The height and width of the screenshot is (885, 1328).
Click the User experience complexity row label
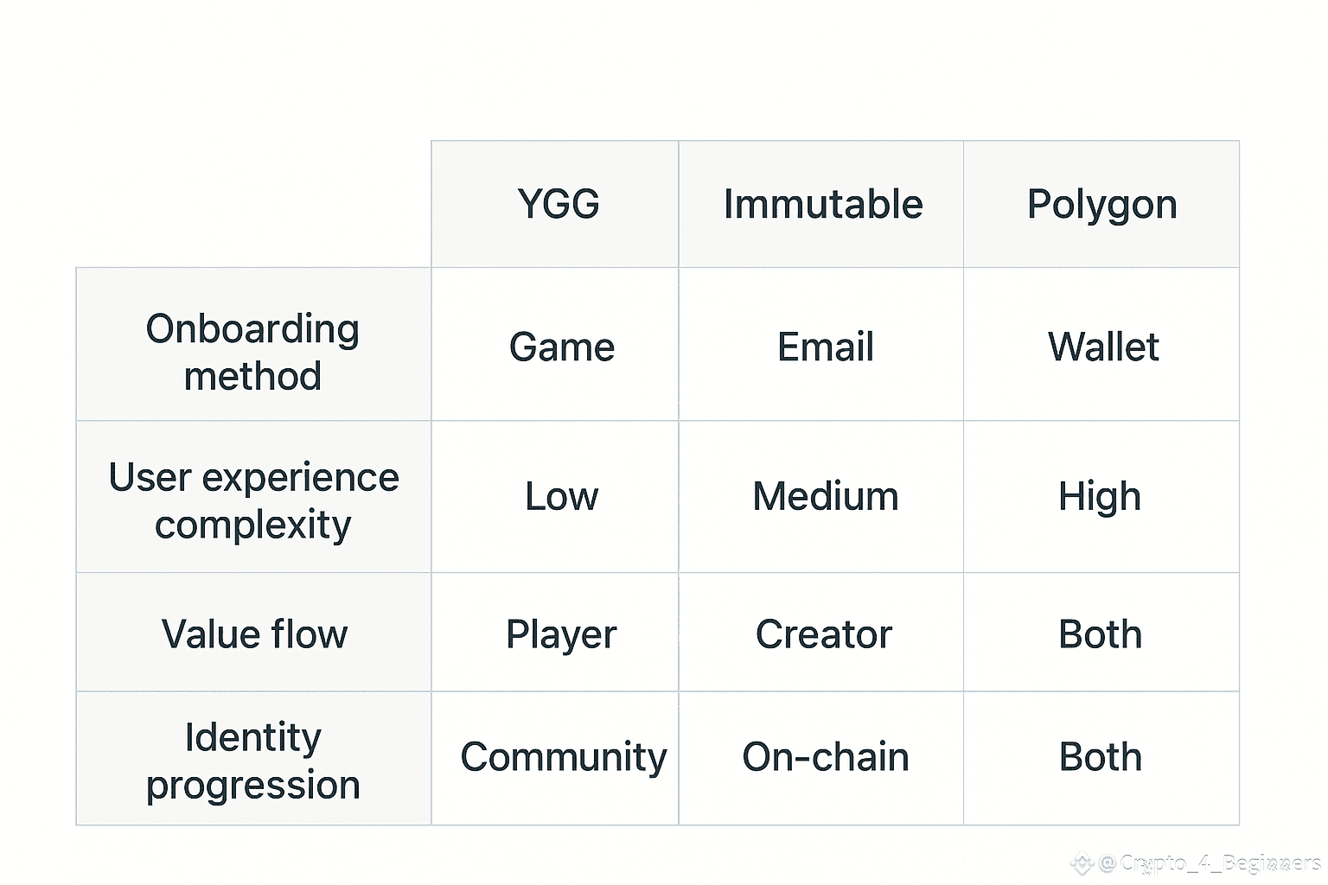point(253,500)
